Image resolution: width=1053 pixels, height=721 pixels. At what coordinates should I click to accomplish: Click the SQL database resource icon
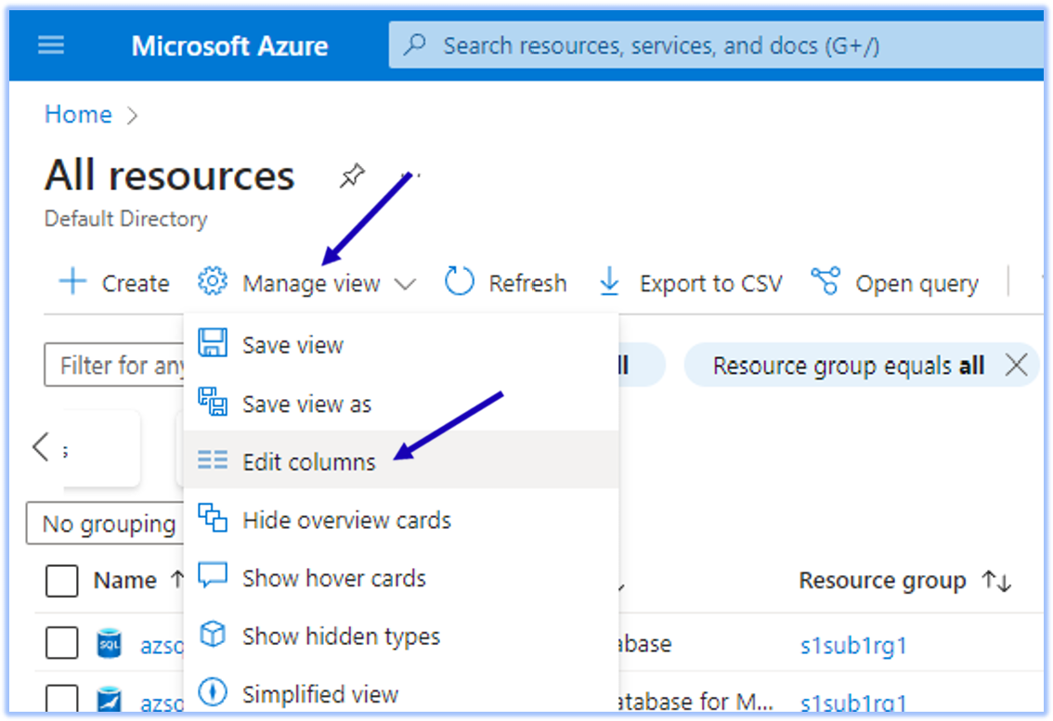tap(110, 643)
